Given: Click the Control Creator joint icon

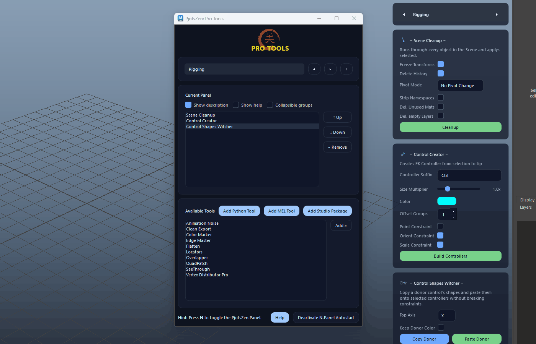Looking at the screenshot, I should point(403,154).
